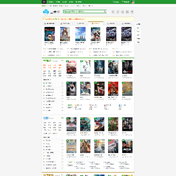The image size is (176, 176).
Task: Open the sepia-toned building poster
Action: click(x=127, y=89)
